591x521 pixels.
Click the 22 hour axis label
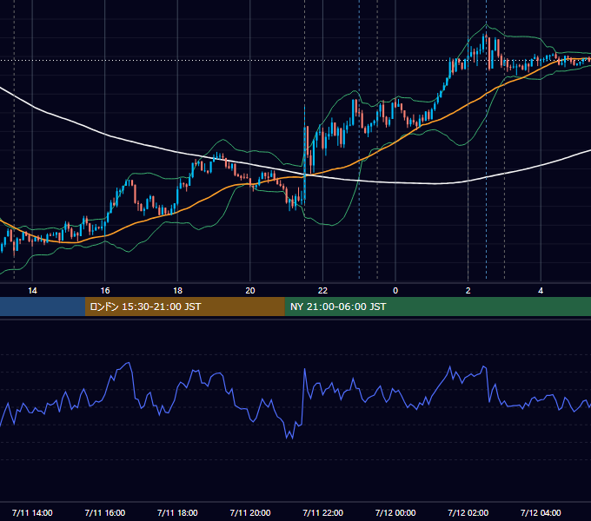coord(322,291)
